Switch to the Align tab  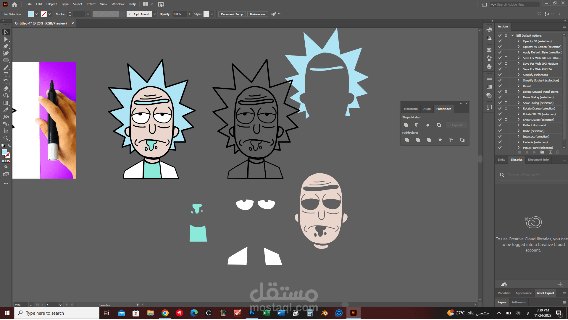pyautogui.click(x=427, y=109)
